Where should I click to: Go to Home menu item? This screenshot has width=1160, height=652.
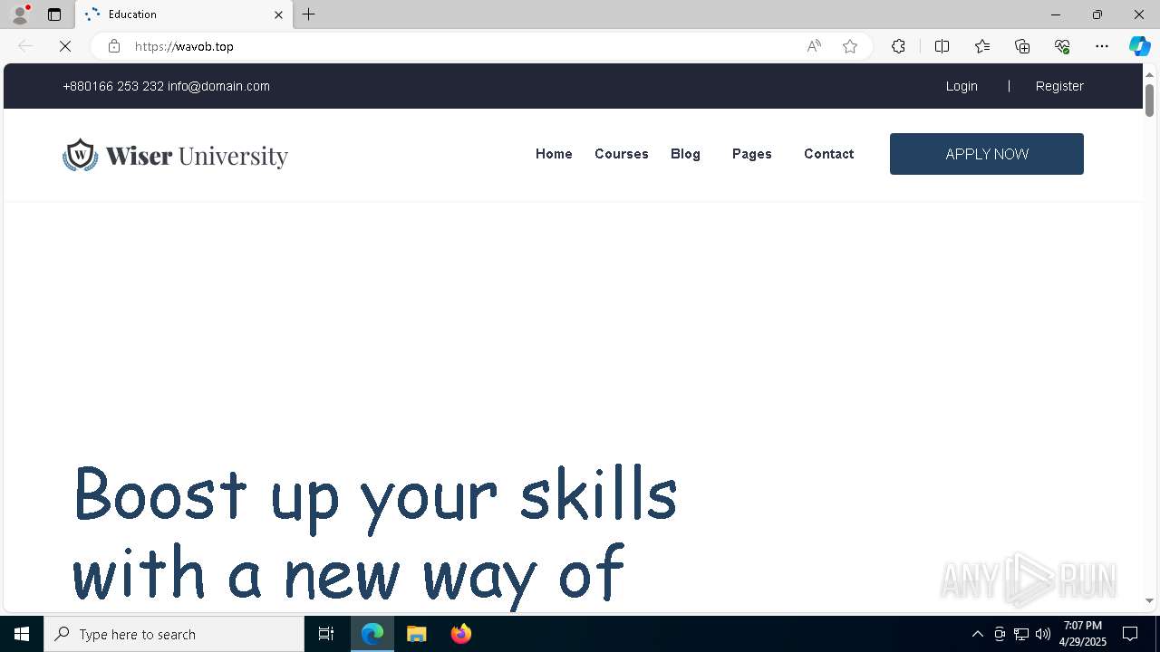[x=554, y=154]
